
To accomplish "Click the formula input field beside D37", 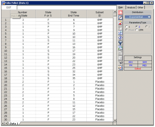I will (x=67, y=8).
